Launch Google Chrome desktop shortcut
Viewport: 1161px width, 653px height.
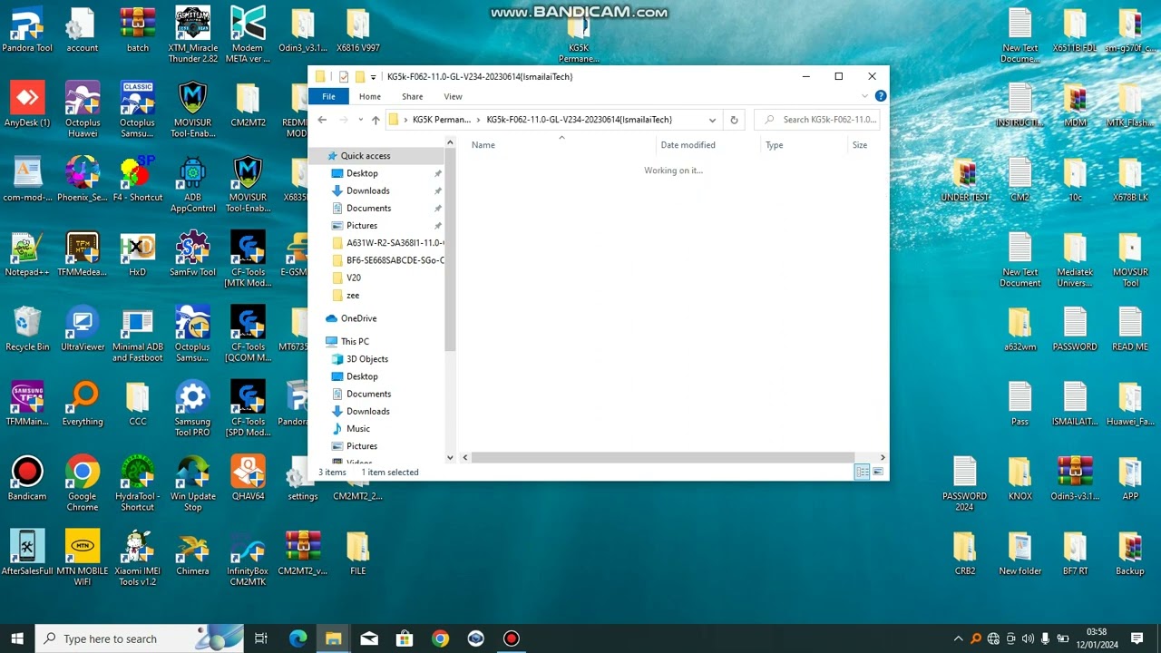(83, 482)
